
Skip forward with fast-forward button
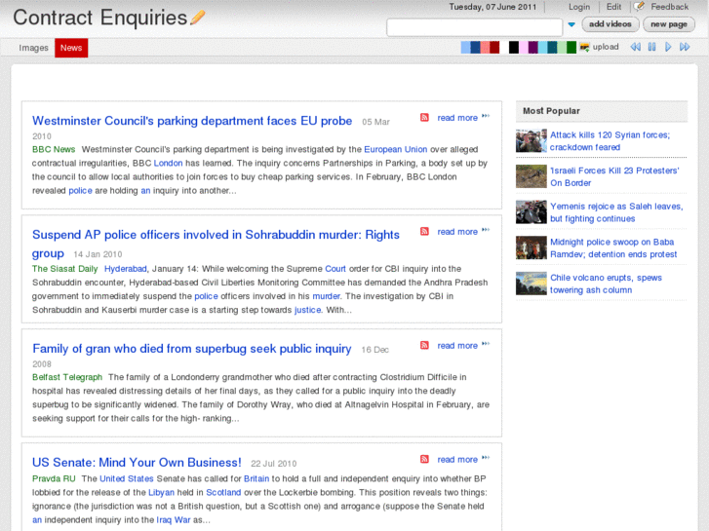(686, 47)
